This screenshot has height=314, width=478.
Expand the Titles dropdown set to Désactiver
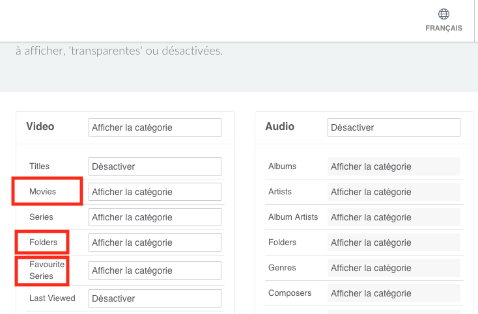[155, 166]
